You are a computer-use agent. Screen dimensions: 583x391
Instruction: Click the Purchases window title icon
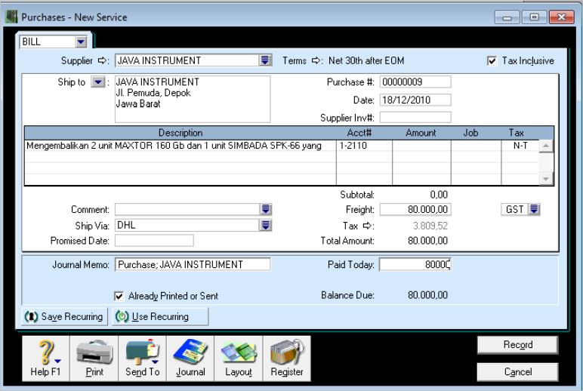coord(11,17)
